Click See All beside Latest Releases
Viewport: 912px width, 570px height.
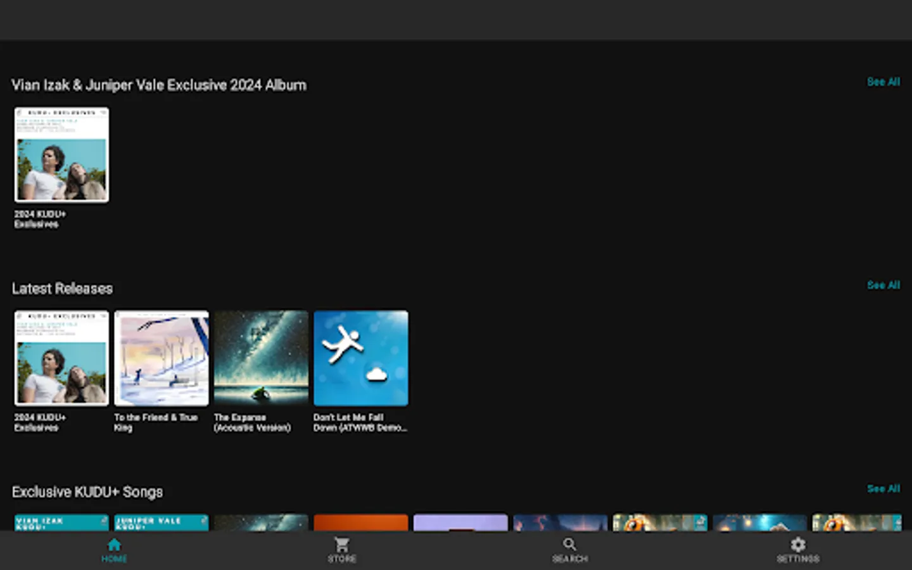point(883,285)
